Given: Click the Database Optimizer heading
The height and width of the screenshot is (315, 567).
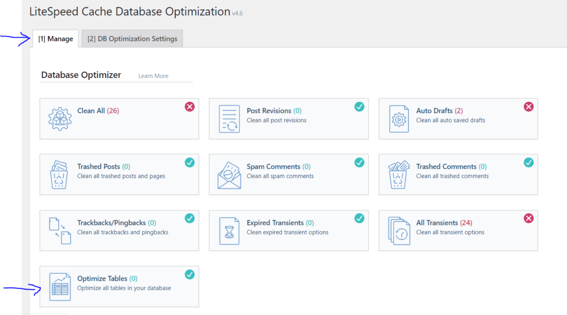Looking at the screenshot, I should pos(81,75).
